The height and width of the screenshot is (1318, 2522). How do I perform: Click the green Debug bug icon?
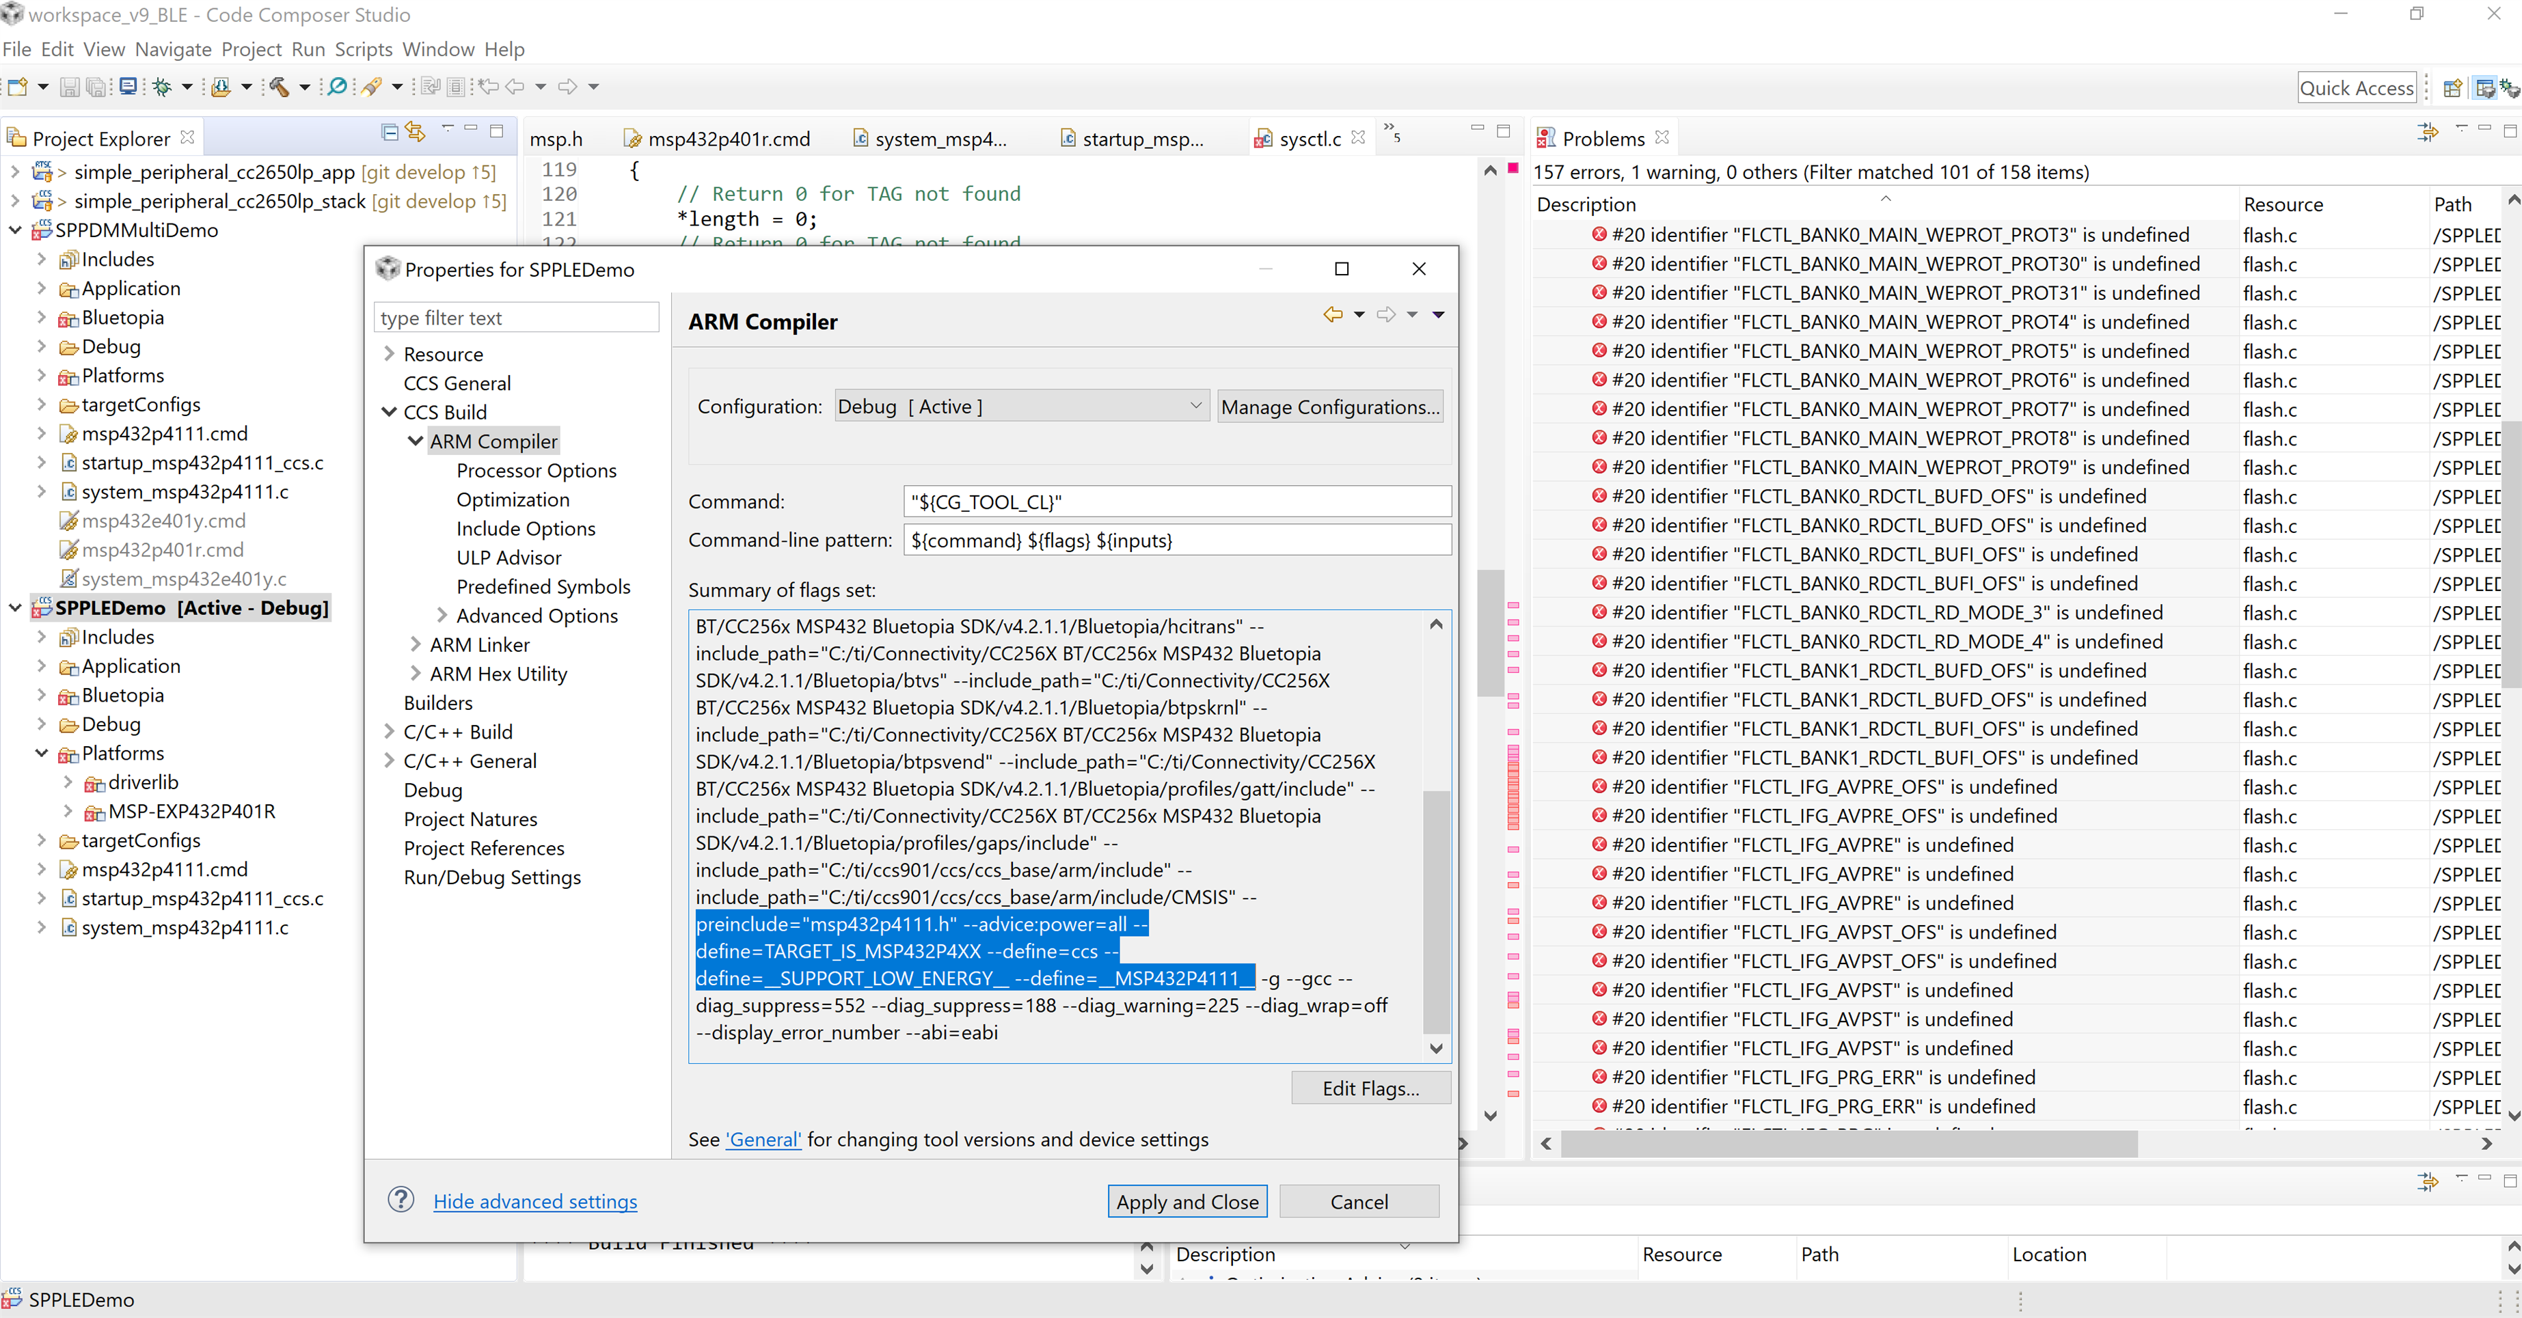163,87
